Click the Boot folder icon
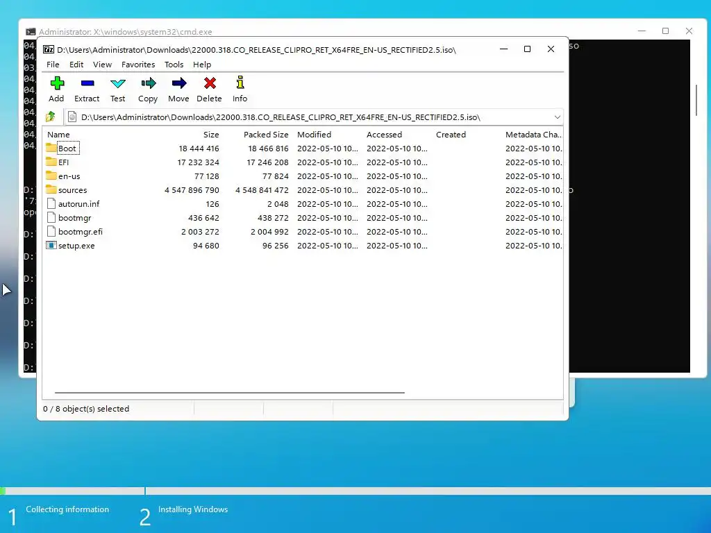The image size is (711, 533). point(51,149)
